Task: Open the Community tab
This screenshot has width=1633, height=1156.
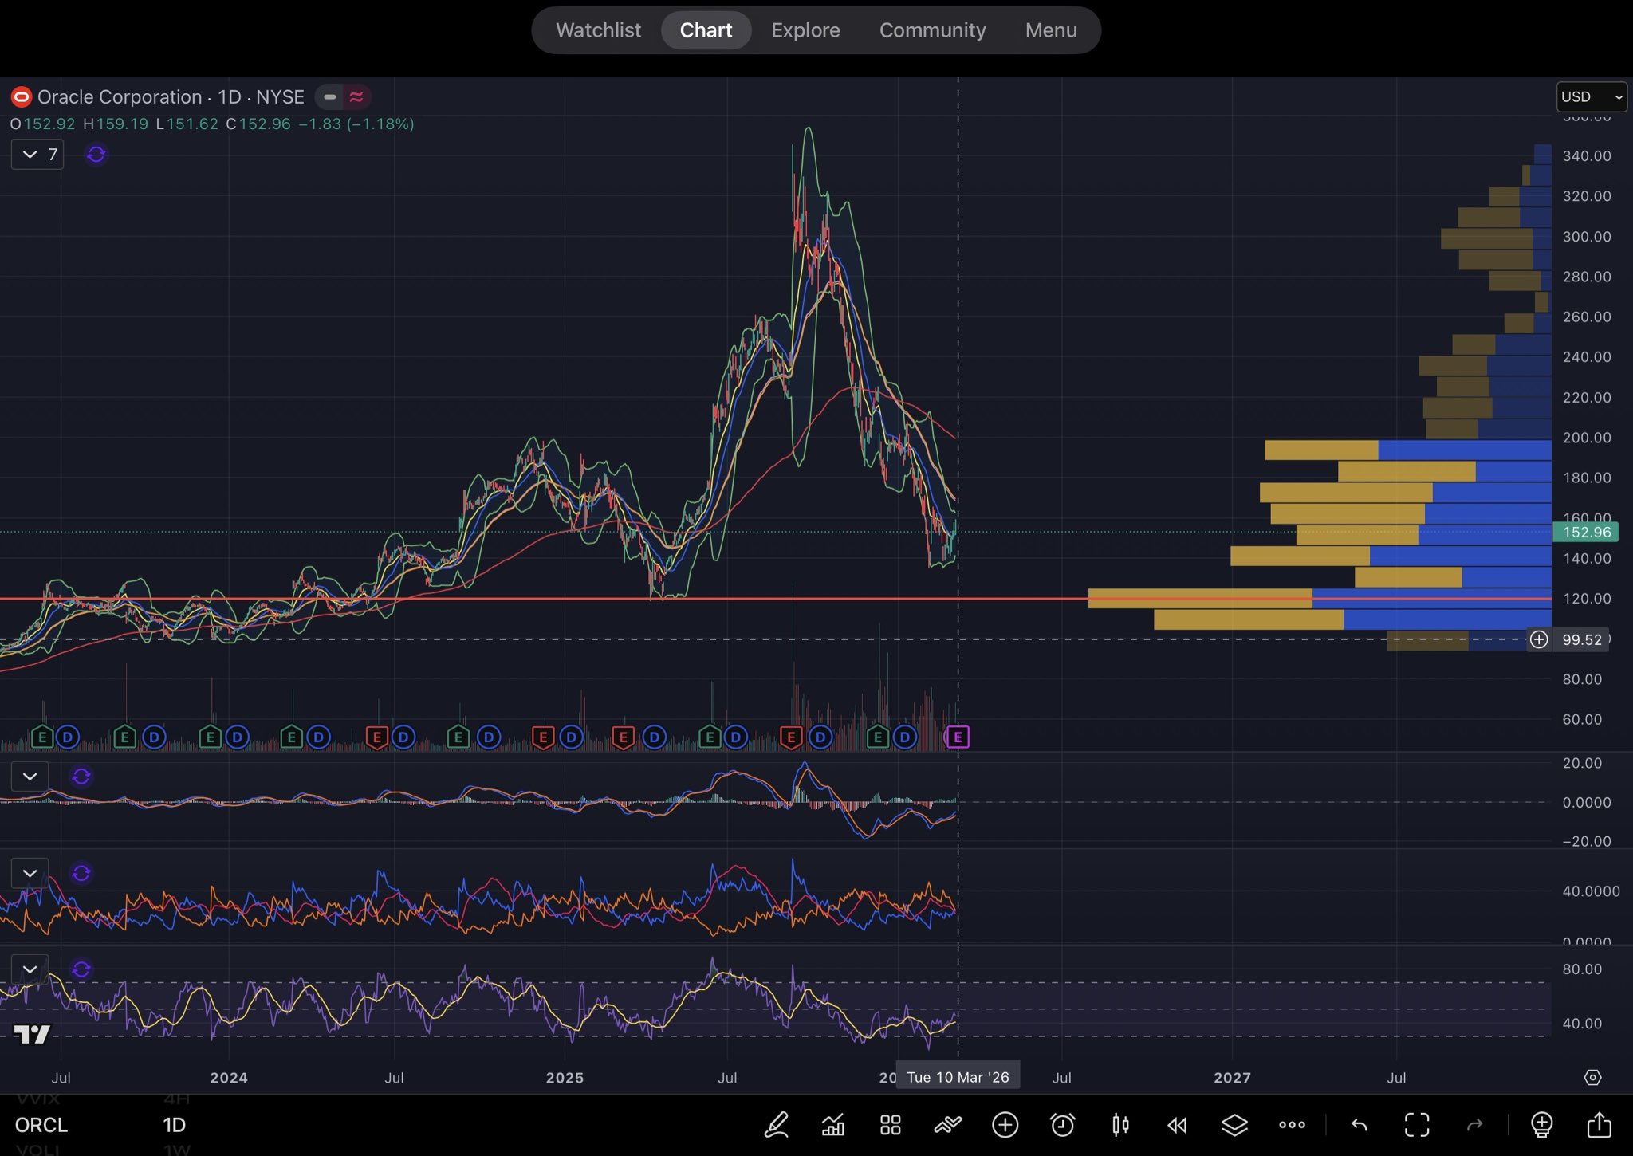Action: (x=932, y=30)
